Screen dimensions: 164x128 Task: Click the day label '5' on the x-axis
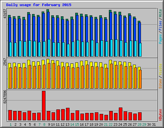click(x=30, y=124)
